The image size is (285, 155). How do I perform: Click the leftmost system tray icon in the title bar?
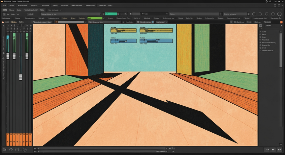pyautogui.click(x=267, y=1)
